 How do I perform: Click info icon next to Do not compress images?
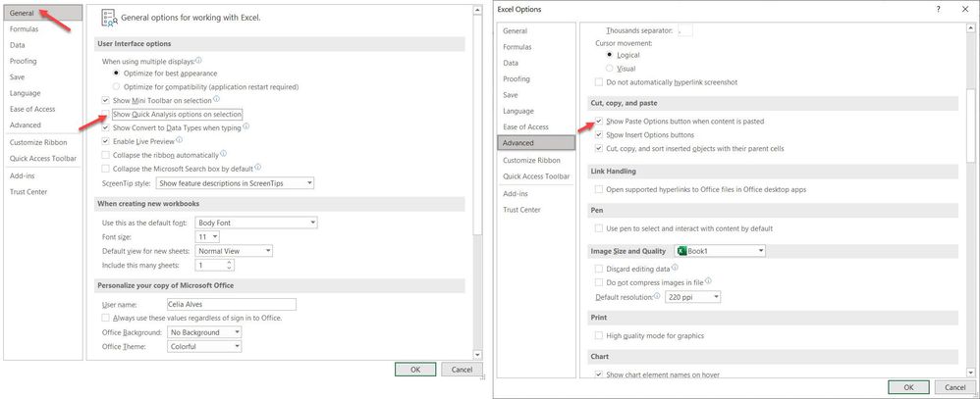tap(708, 281)
